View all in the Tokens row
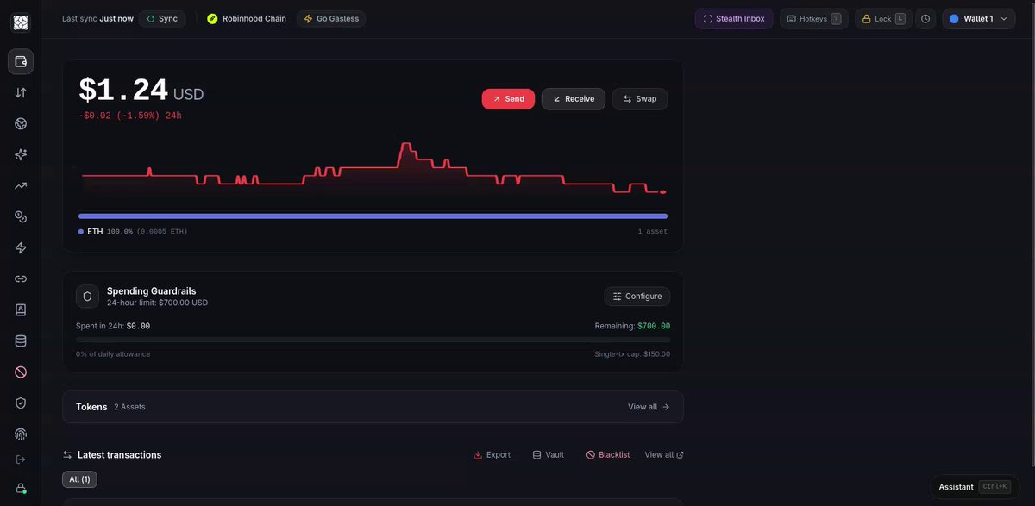Screen dimensions: 1035x506 click(649, 407)
